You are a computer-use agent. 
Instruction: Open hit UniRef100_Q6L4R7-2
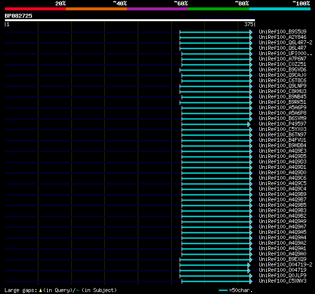tap(285, 43)
